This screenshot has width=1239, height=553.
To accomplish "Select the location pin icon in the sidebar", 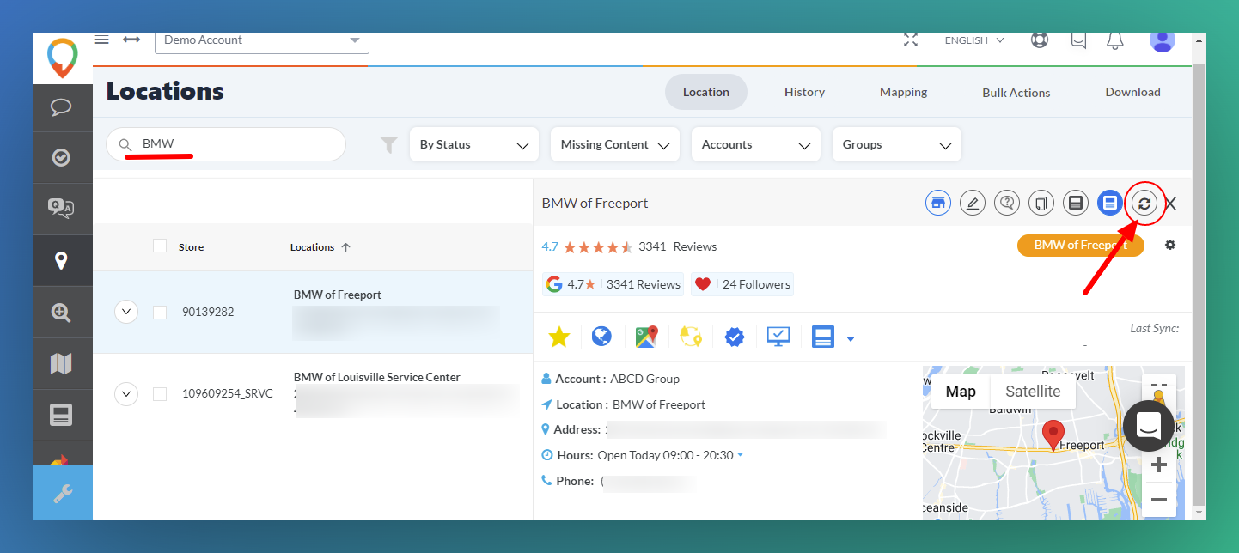I will tap(61, 260).
